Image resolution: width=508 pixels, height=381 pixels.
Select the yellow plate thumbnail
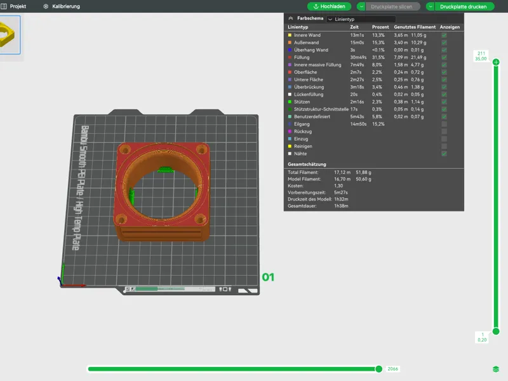tap(10, 35)
